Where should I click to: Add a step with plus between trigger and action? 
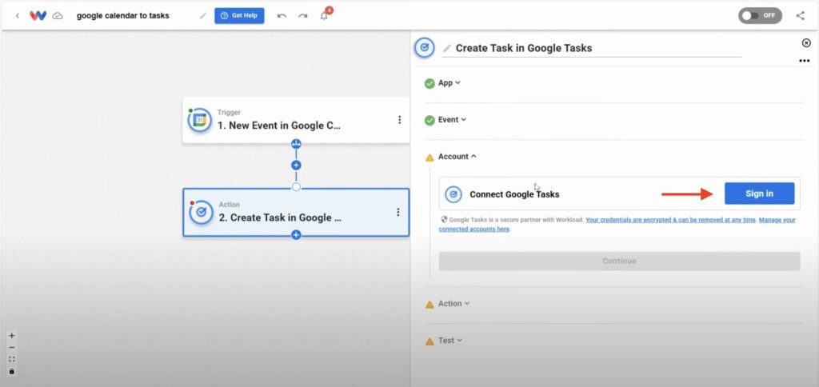[x=296, y=166]
